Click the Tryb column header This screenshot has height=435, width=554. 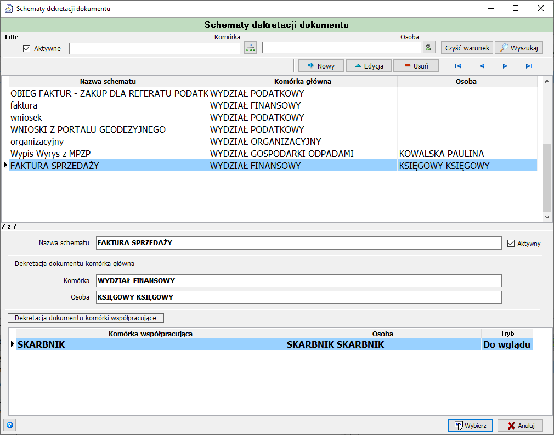point(507,334)
